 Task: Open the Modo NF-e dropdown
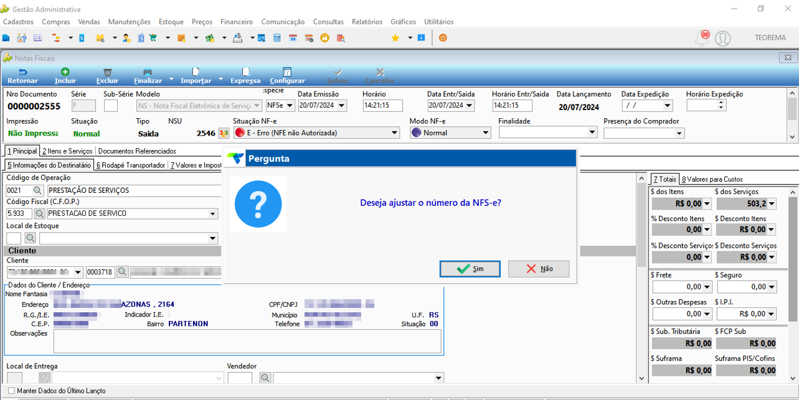tap(486, 133)
